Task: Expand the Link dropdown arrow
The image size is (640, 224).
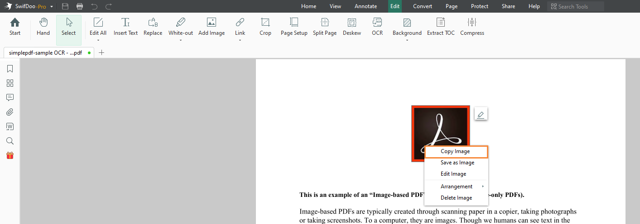Action: point(240,40)
